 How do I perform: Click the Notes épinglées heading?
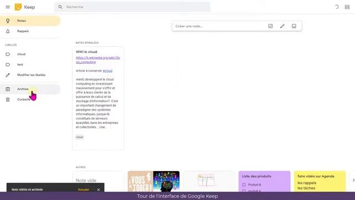87,43
